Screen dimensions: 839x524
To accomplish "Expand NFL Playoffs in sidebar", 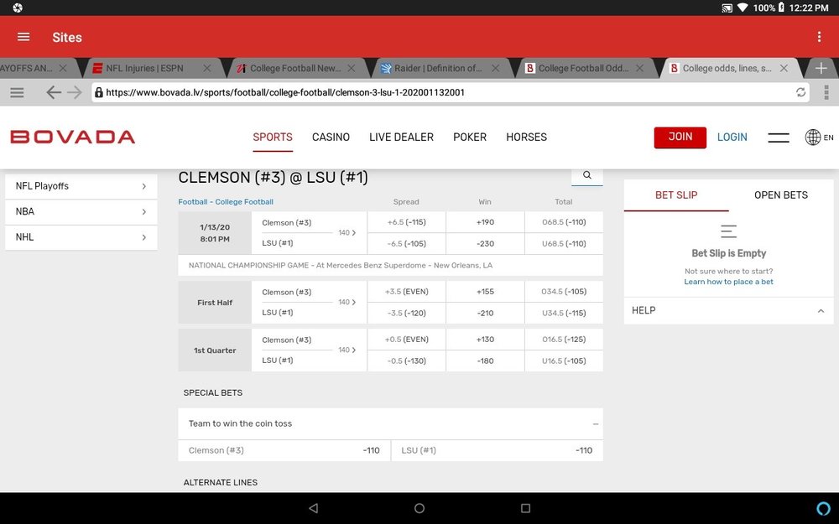I will (81, 186).
